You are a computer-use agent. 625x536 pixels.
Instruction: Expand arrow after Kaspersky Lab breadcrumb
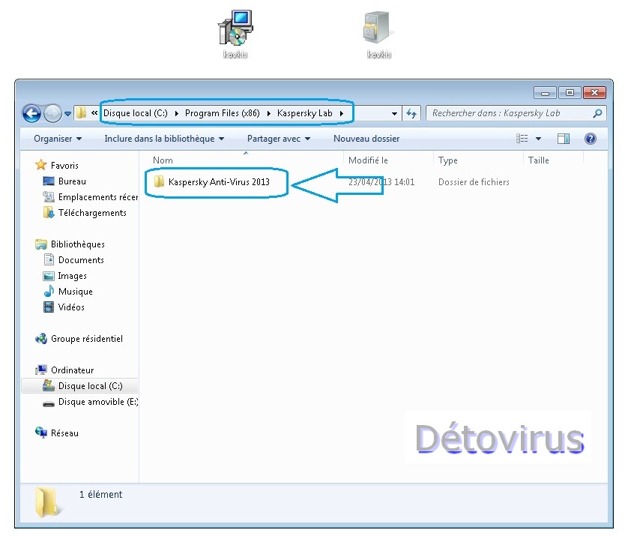point(342,114)
